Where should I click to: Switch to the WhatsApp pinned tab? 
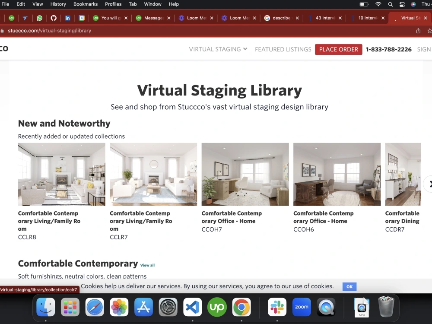(39, 18)
